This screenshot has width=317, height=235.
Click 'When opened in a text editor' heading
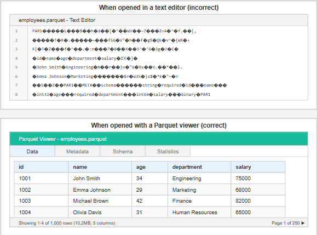[x=159, y=8]
